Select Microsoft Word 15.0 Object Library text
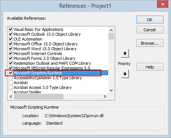 [x=45, y=49]
